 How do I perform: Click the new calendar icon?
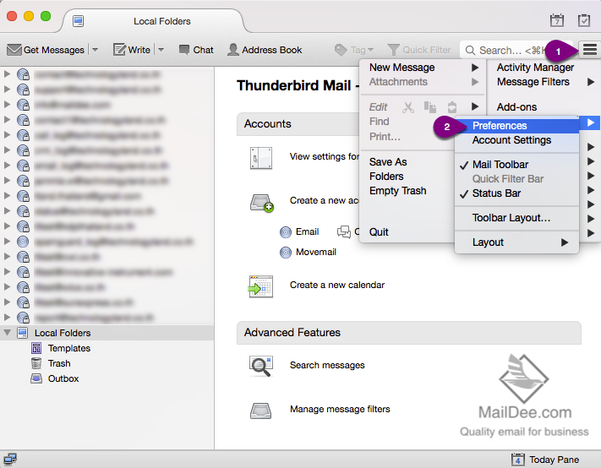pos(260,286)
